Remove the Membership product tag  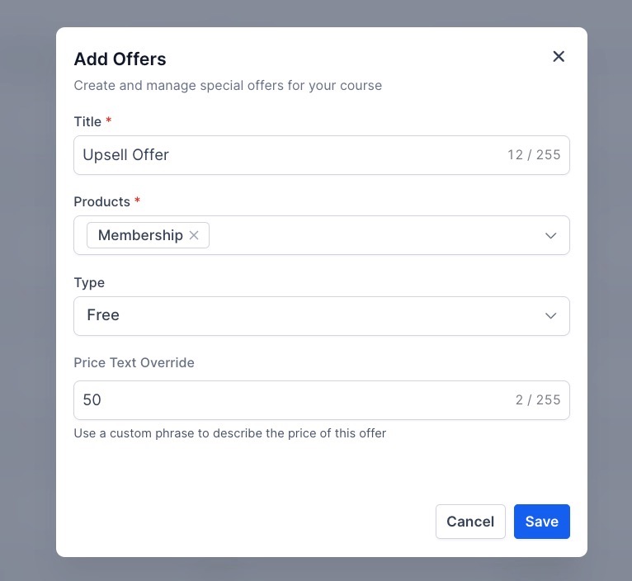click(194, 235)
